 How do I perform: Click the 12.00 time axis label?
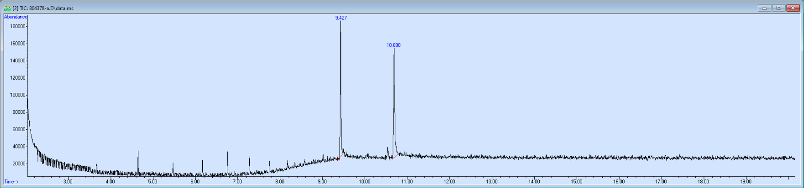click(x=449, y=182)
